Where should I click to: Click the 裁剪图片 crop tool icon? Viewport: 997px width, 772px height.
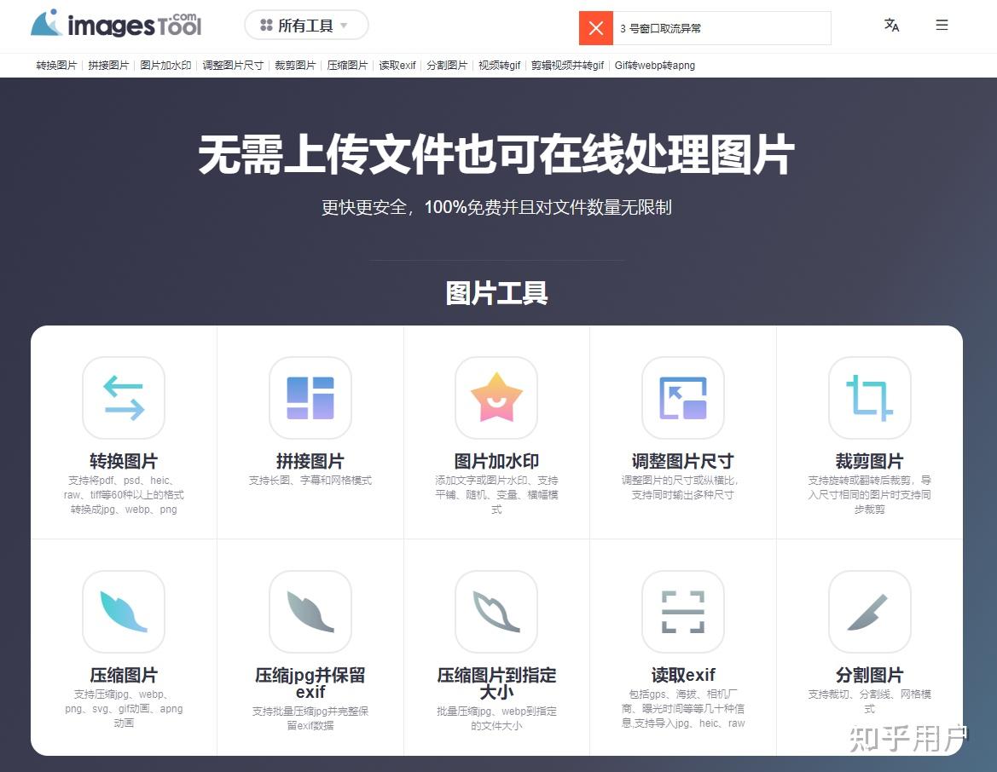[868, 398]
